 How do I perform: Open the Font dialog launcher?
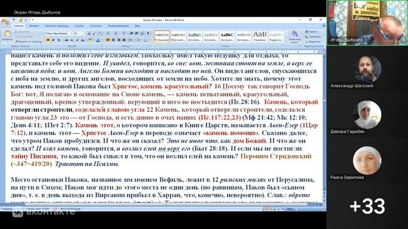point(101,46)
